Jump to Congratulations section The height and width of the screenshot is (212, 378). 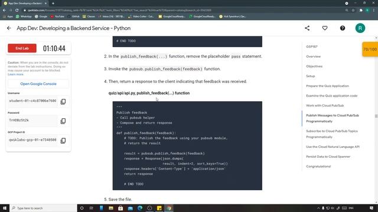click(x=318, y=166)
